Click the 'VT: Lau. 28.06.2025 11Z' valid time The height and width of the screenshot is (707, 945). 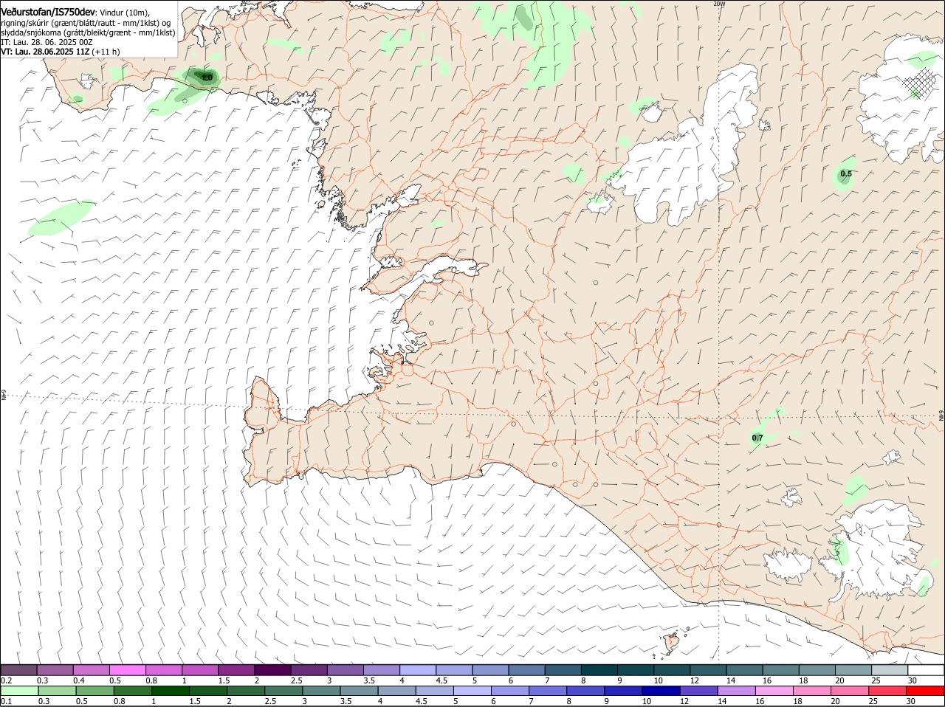click(45, 52)
